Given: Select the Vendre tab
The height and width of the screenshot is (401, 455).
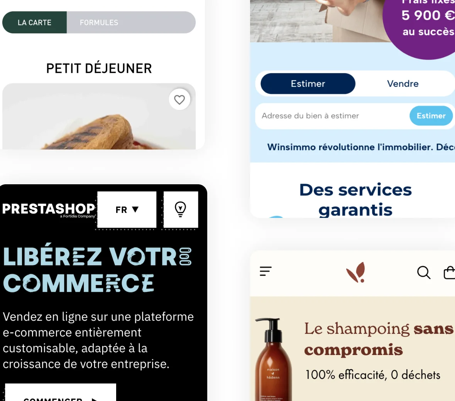Looking at the screenshot, I should (403, 84).
